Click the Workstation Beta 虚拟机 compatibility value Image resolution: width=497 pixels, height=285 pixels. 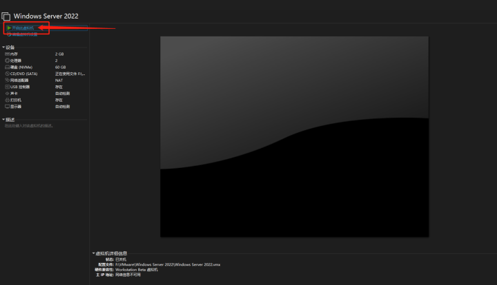coord(137,270)
